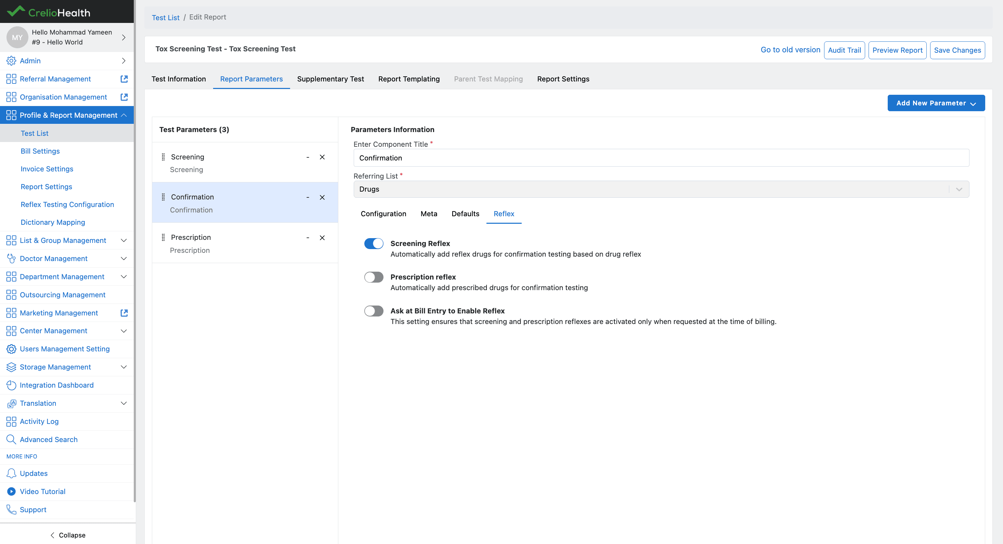1003x544 pixels.
Task: Select the Configuration sub-tab
Action: click(383, 214)
